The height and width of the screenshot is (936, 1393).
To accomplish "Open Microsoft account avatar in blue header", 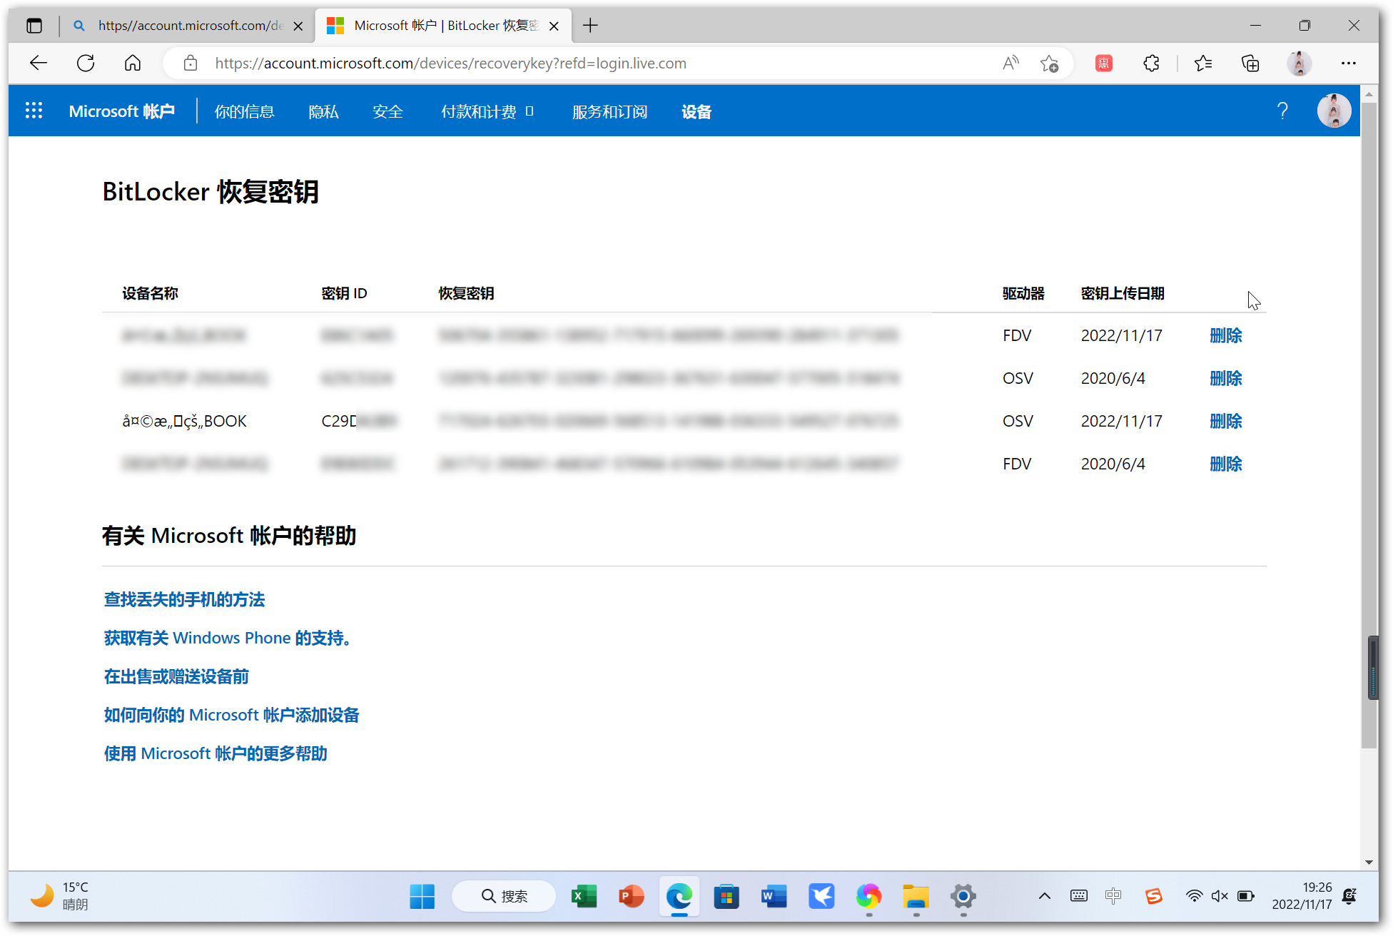I will click(x=1334, y=111).
